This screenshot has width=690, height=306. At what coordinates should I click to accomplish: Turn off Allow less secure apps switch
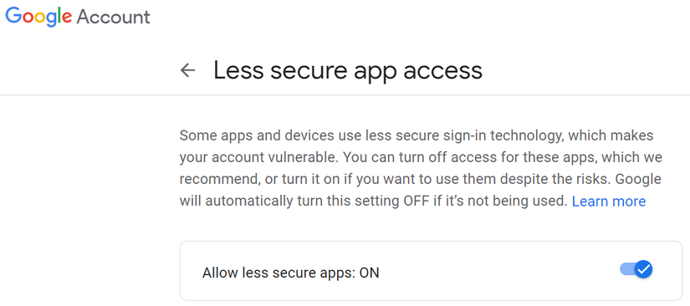(x=636, y=268)
